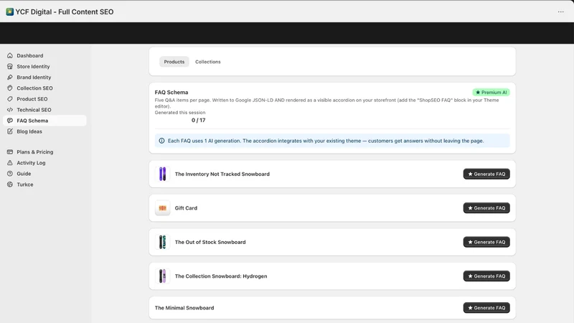This screenshot has width=574, height=323.
Task: Open the Activity Log
Action: tap(44, 163)
